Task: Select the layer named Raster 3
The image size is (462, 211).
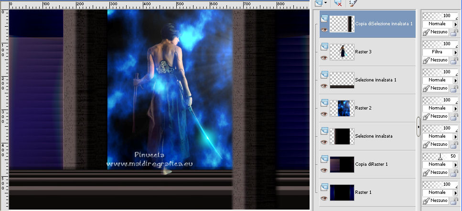Action: [x=363, y=52]
